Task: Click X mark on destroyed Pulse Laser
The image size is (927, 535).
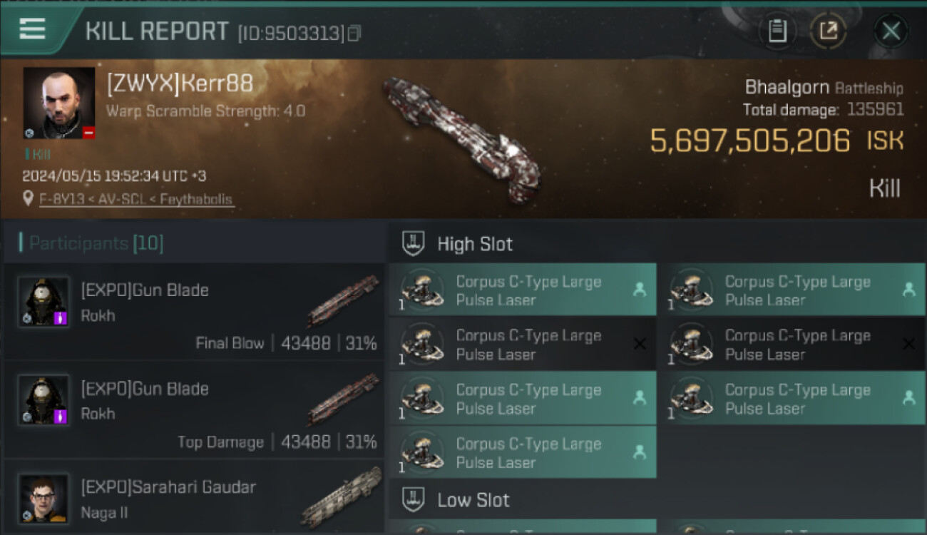Action: point(640,345)
